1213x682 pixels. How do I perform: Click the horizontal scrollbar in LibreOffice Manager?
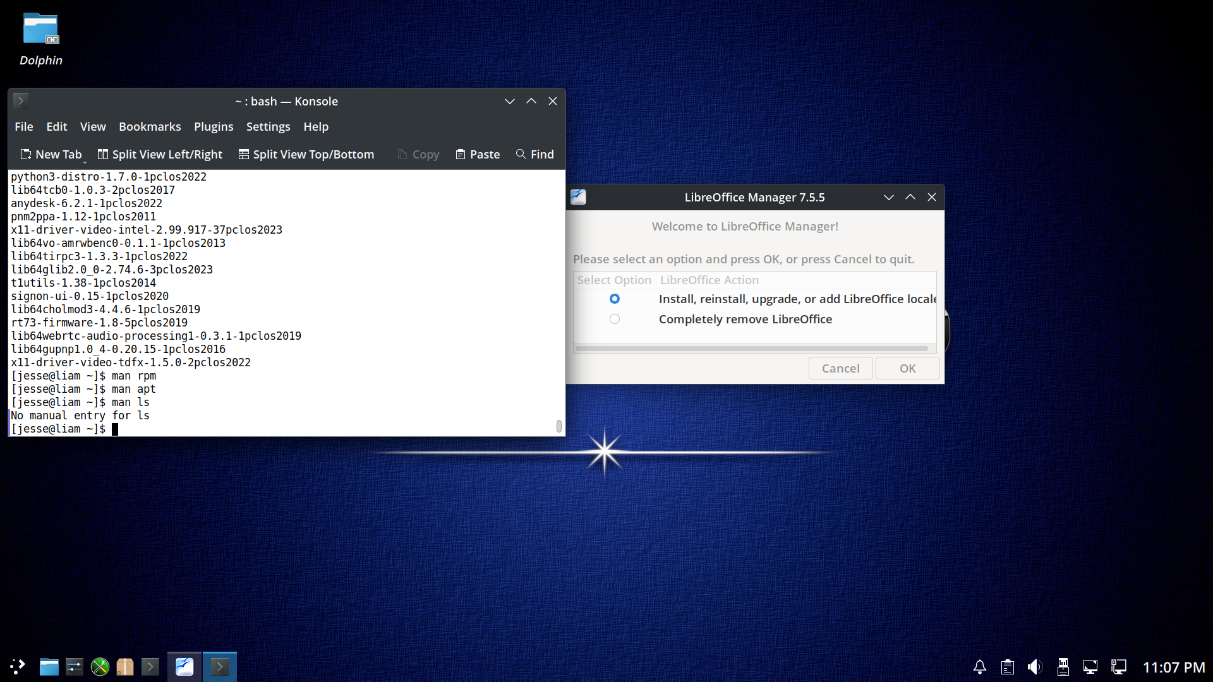751,348
